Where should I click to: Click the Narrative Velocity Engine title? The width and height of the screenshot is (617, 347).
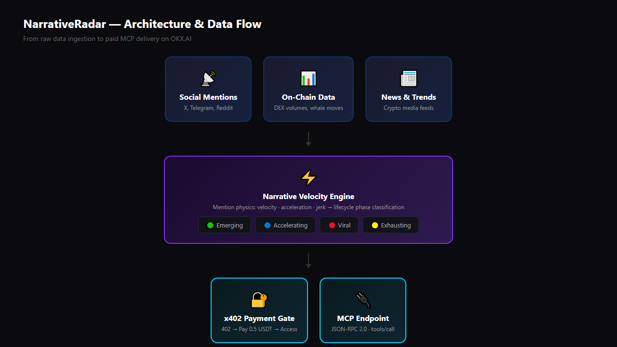(x=308, y=197)
